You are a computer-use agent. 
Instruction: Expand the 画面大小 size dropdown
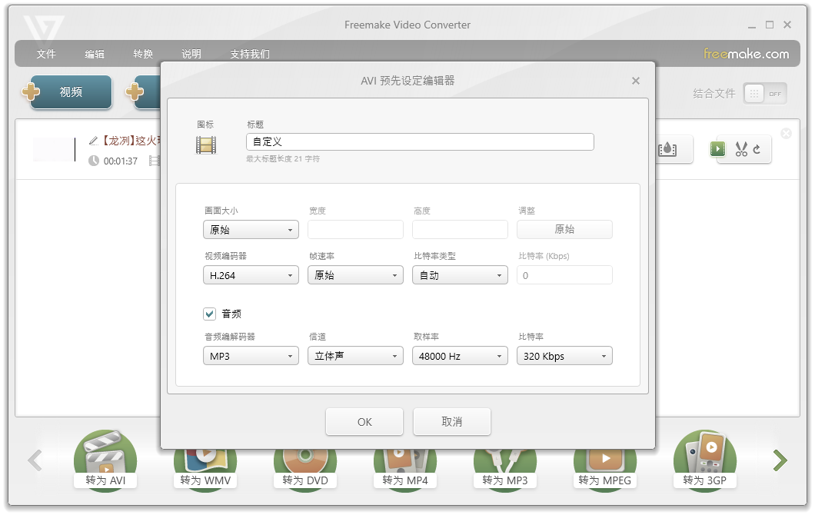251,229
